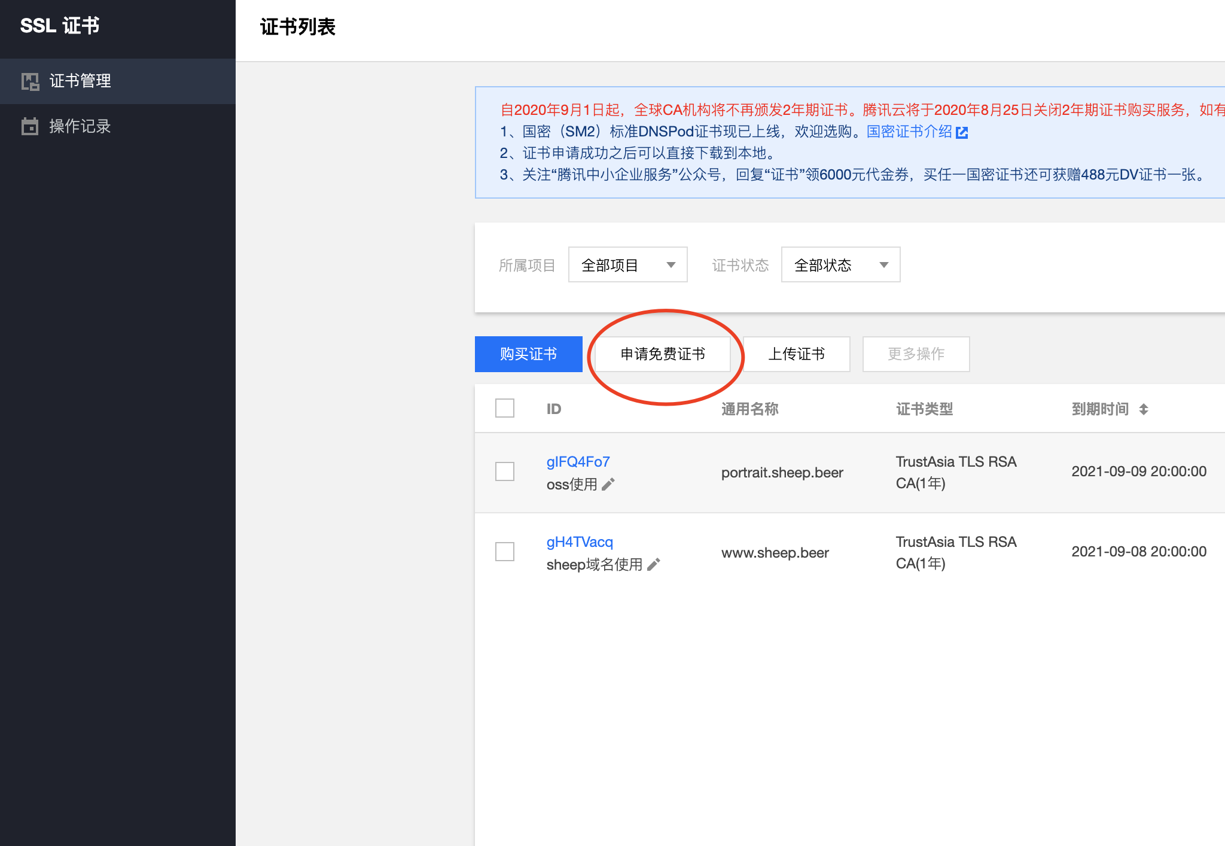Click the 申请免费证书 button
Screen dimensions: 1225x846
click(663, 354)
